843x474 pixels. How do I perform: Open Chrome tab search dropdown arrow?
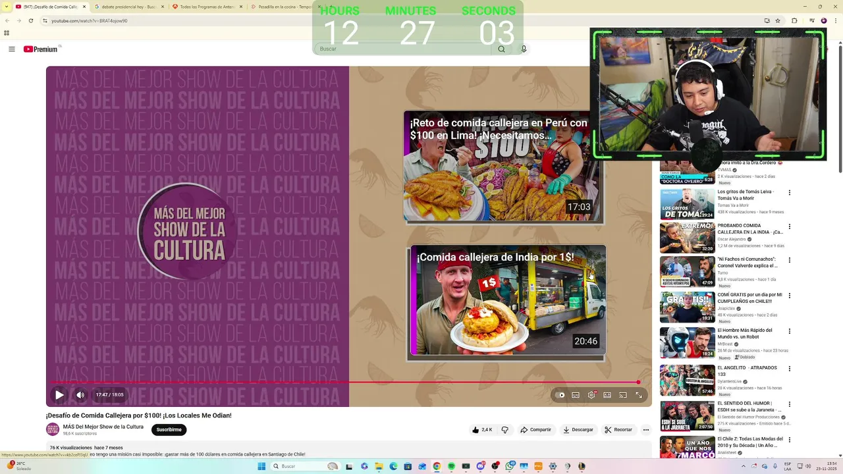click(6, 7)
